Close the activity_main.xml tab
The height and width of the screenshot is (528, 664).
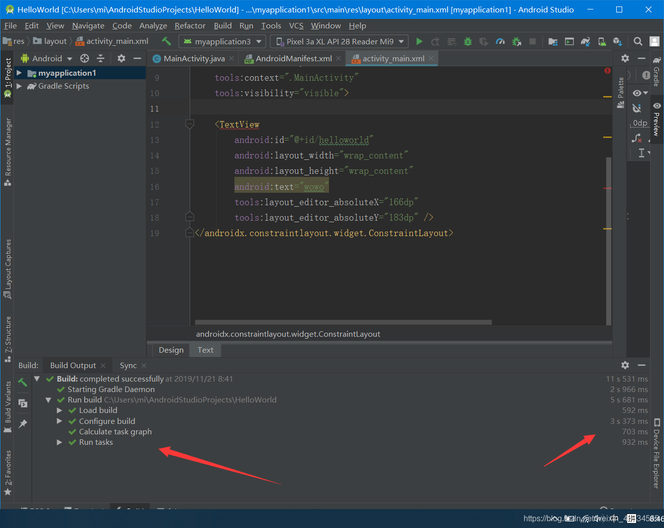431,58
